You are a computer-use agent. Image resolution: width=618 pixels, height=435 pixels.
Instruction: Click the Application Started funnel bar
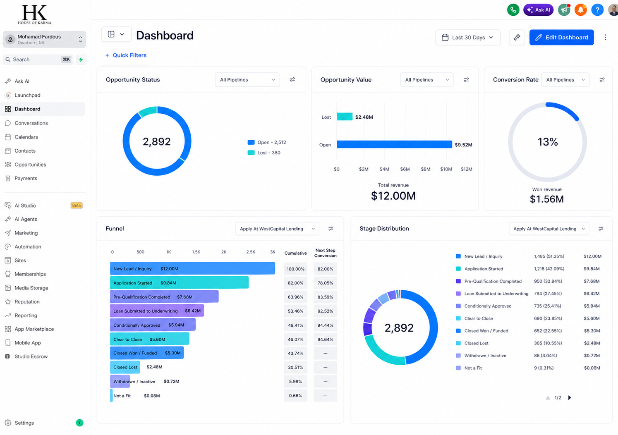click(179, 282)
